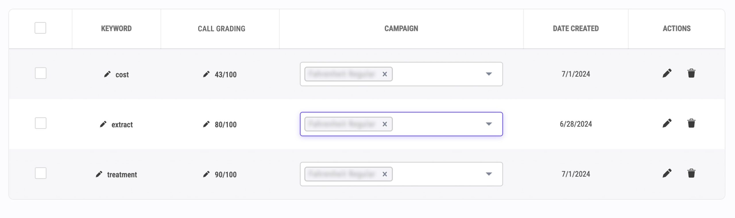
Task: Click pencil icon beside treatment keyword
Action: [x=99, y=174]
